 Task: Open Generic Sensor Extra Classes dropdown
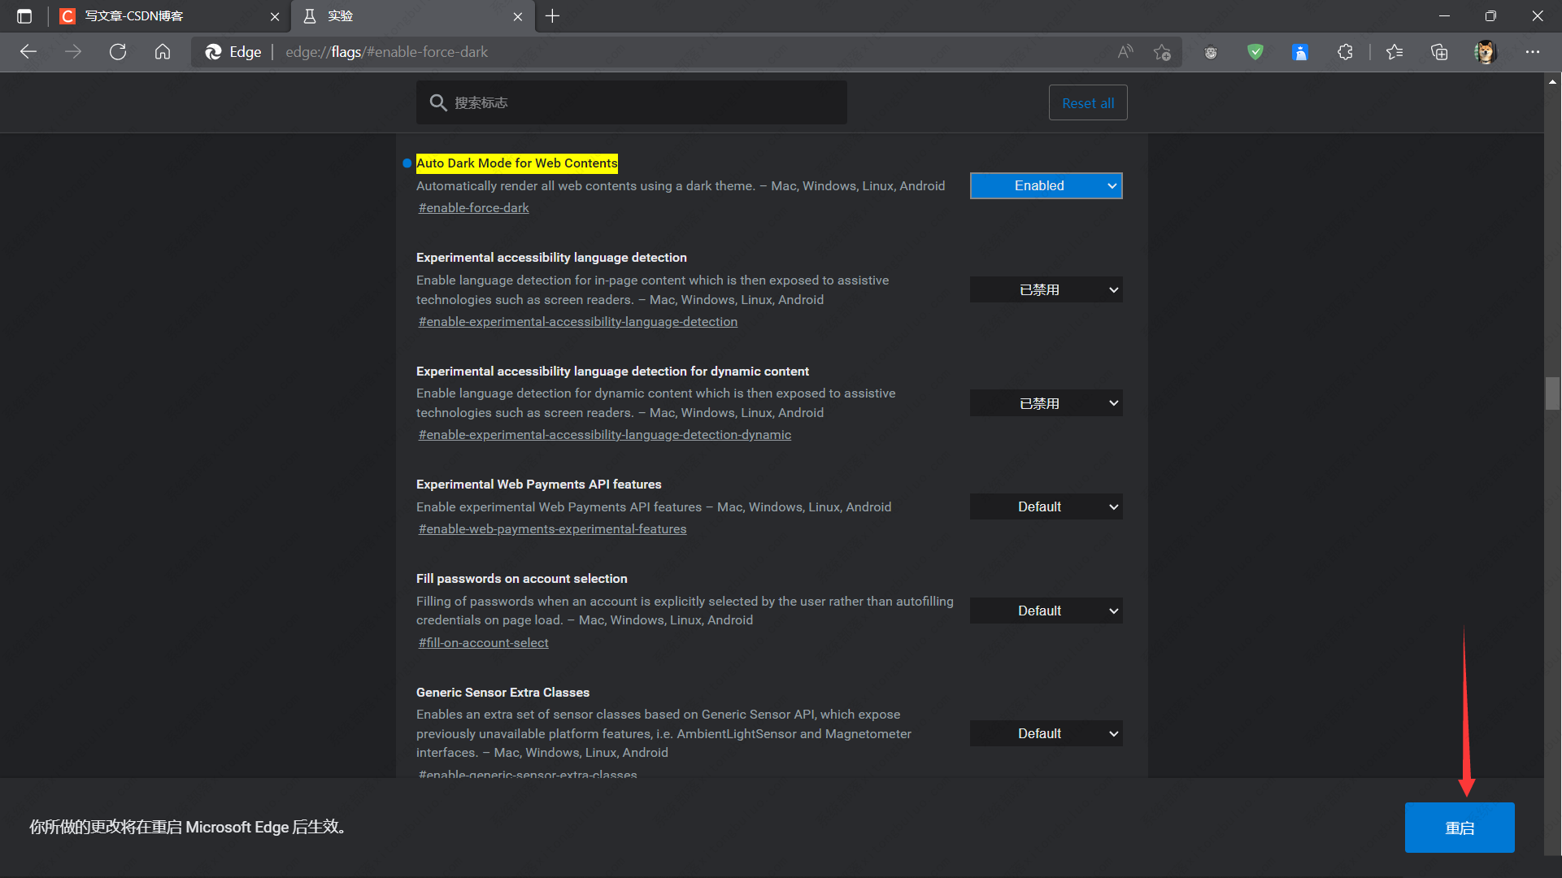pos(1046,734)
